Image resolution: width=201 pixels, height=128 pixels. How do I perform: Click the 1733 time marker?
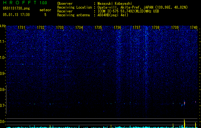click(60, 27)
